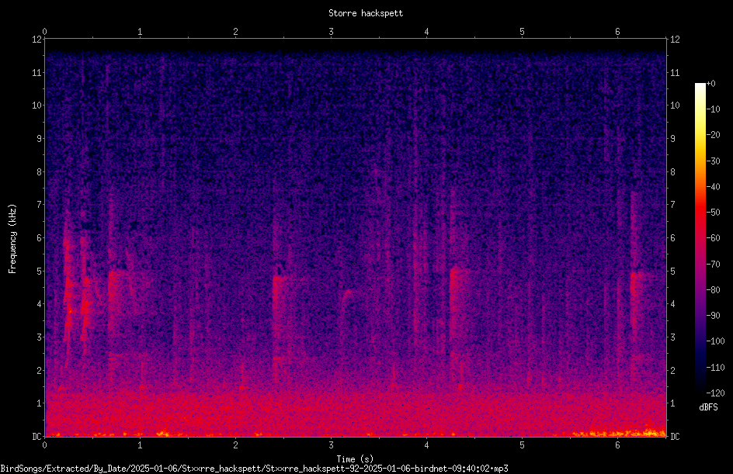The height and width of the screenshot is (474, 733).
Task: Click the top of the color scale bar
Action: click(700, 85)
